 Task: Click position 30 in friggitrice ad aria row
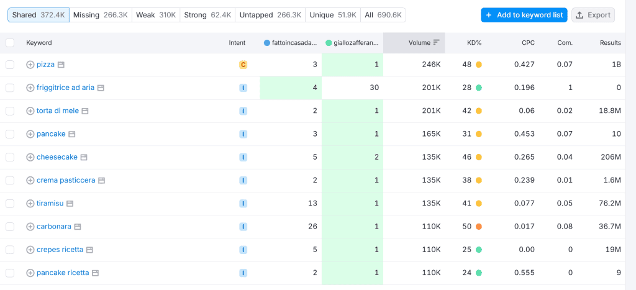[375, 88]
